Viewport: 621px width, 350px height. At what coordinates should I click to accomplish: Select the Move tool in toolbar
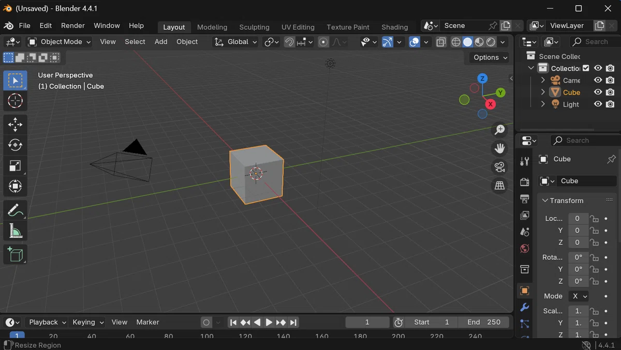click(15, 125)
